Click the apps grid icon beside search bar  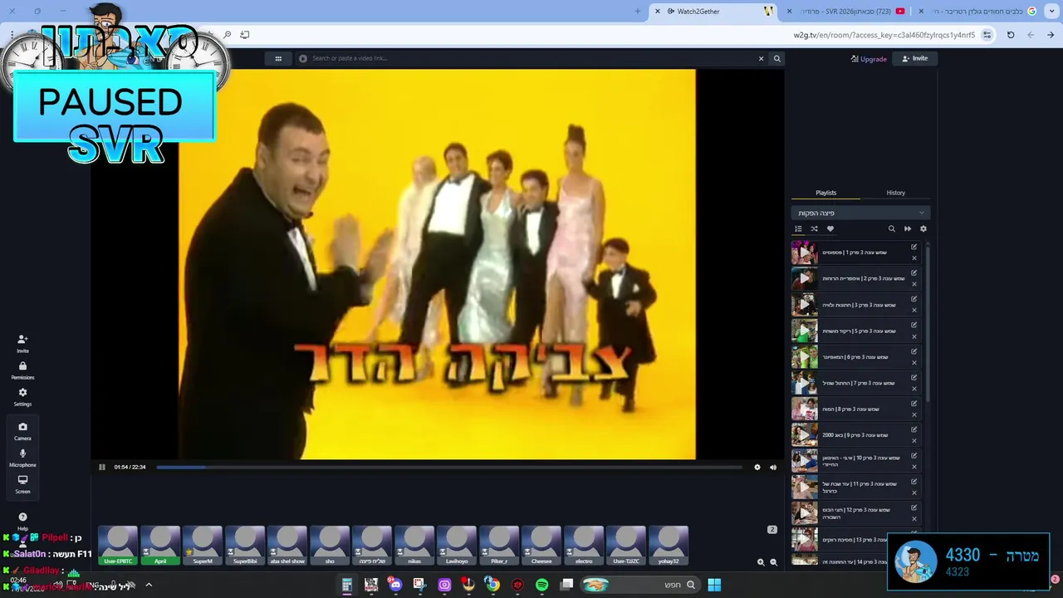click(x=278, y=58)
